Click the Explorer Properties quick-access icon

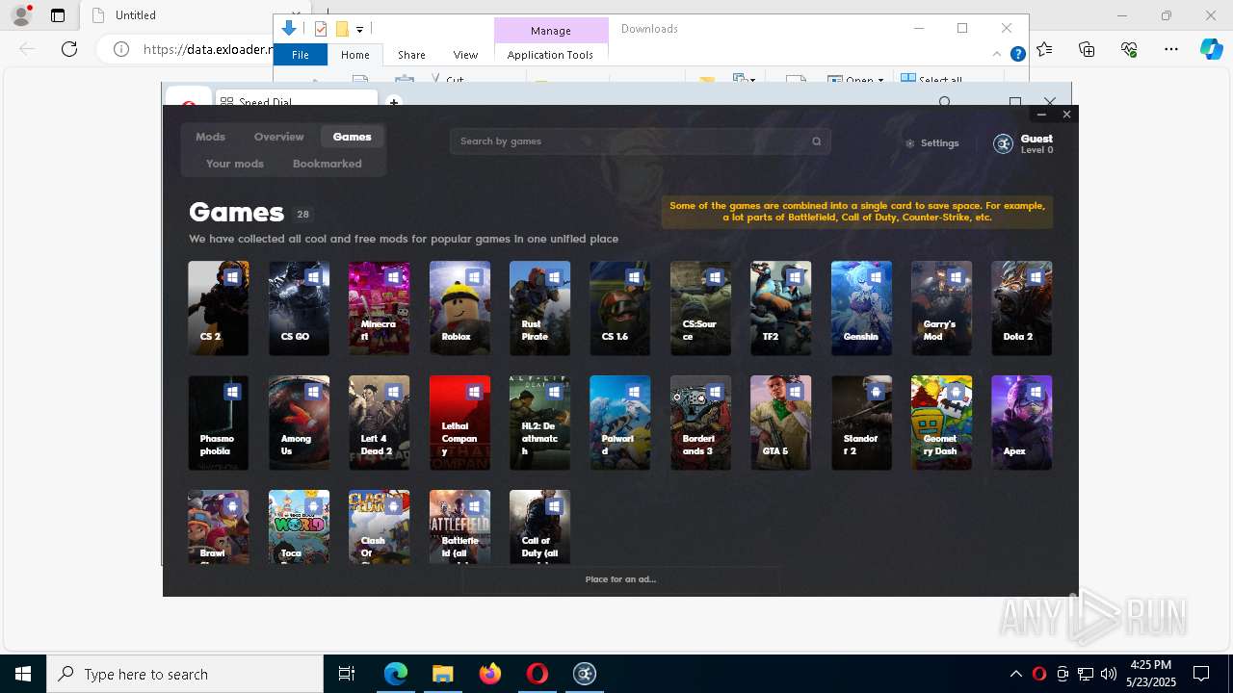[x=321, y=29]
